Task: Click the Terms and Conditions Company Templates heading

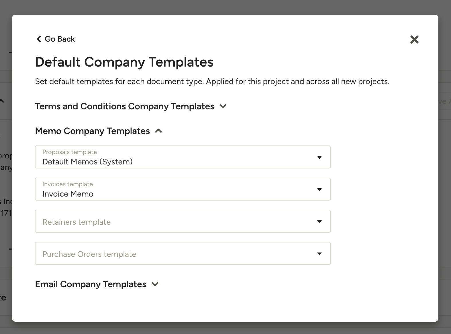Action: (x=125, y=106)
